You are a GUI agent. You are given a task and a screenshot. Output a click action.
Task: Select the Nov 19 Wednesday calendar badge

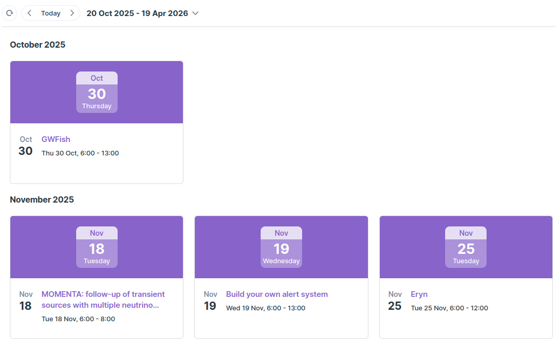[x=281, y=247]
